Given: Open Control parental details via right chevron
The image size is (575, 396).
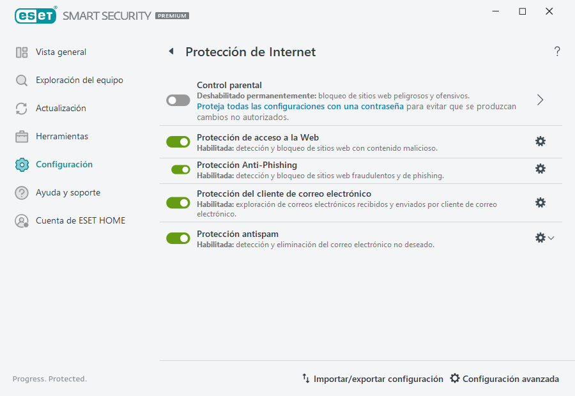Looking at the screenshot, I should pos(540,100).
